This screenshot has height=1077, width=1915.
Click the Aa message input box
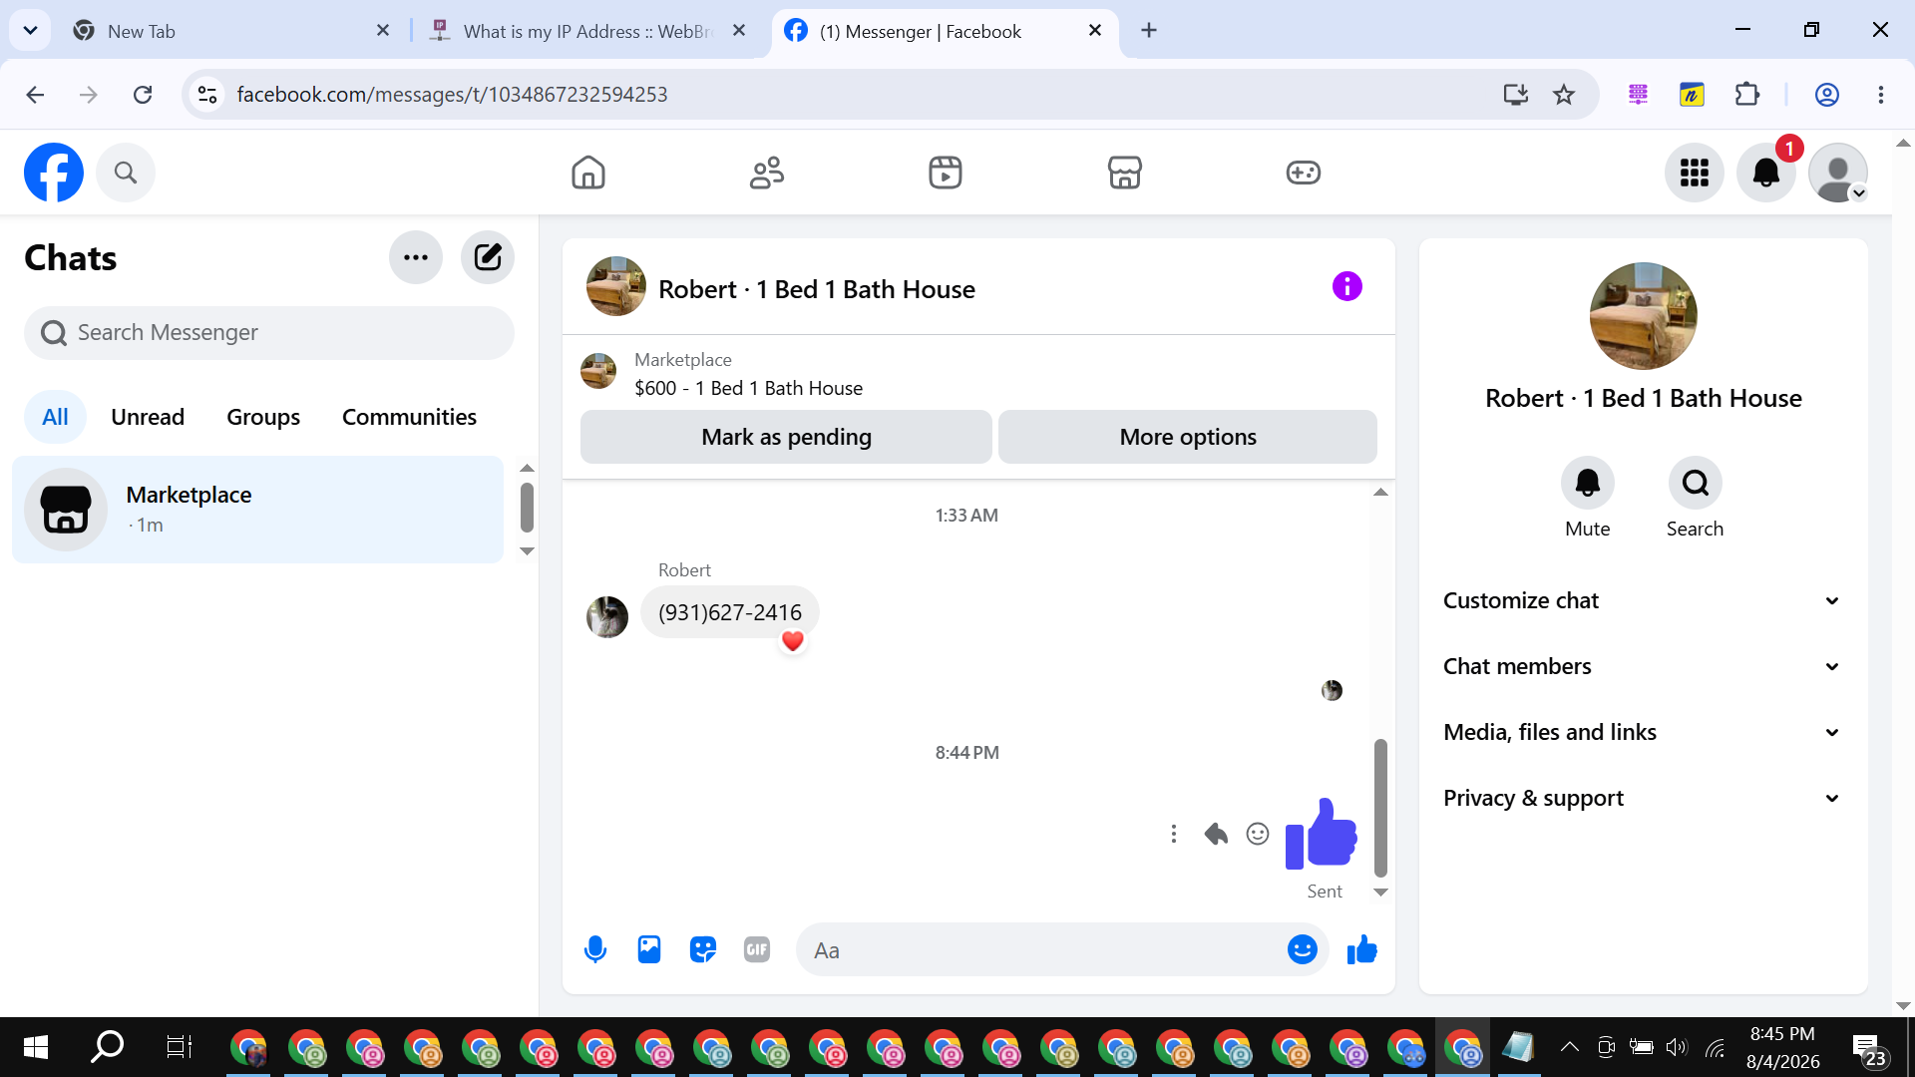coord(1042,950)
